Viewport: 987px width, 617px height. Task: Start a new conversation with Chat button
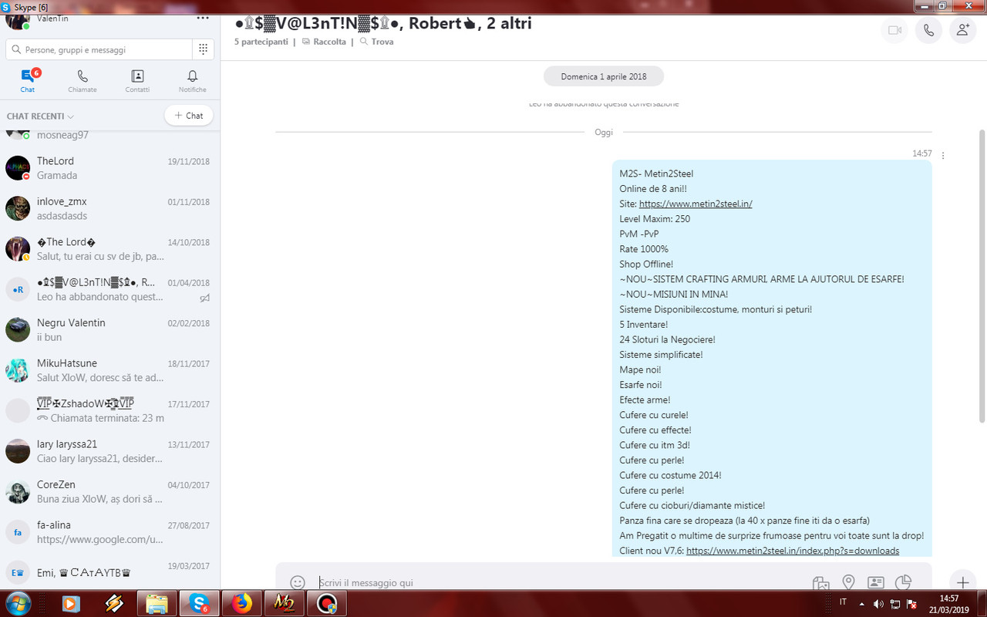(188, 115)
